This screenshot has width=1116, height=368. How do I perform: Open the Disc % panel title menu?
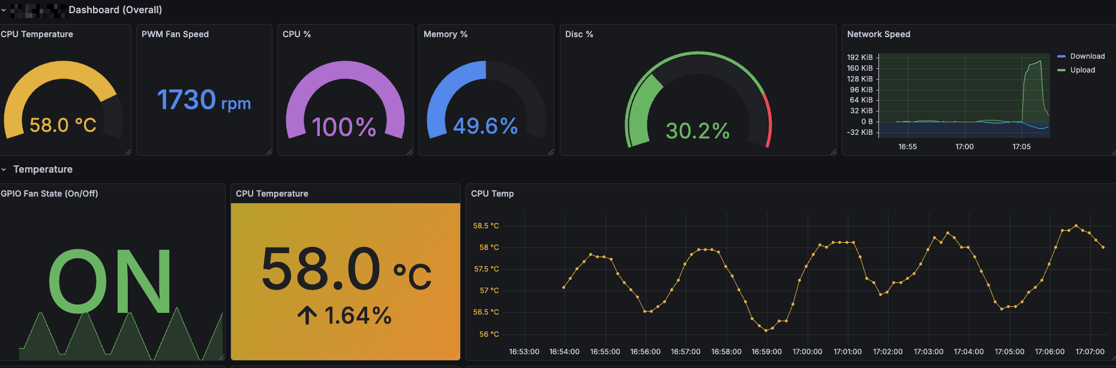[x=579, y=34]
